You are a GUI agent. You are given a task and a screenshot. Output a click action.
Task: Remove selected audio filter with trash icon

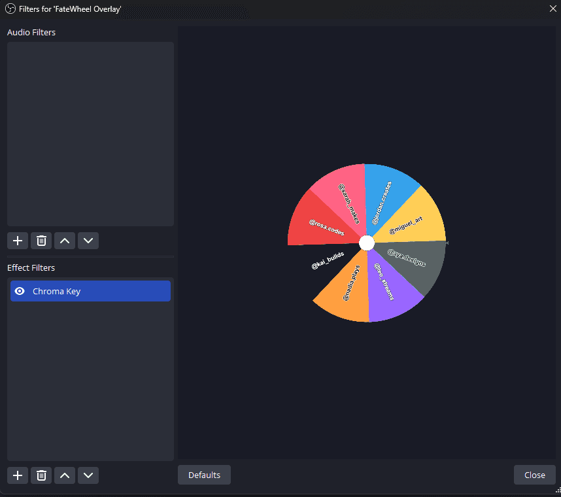[41, 241]
